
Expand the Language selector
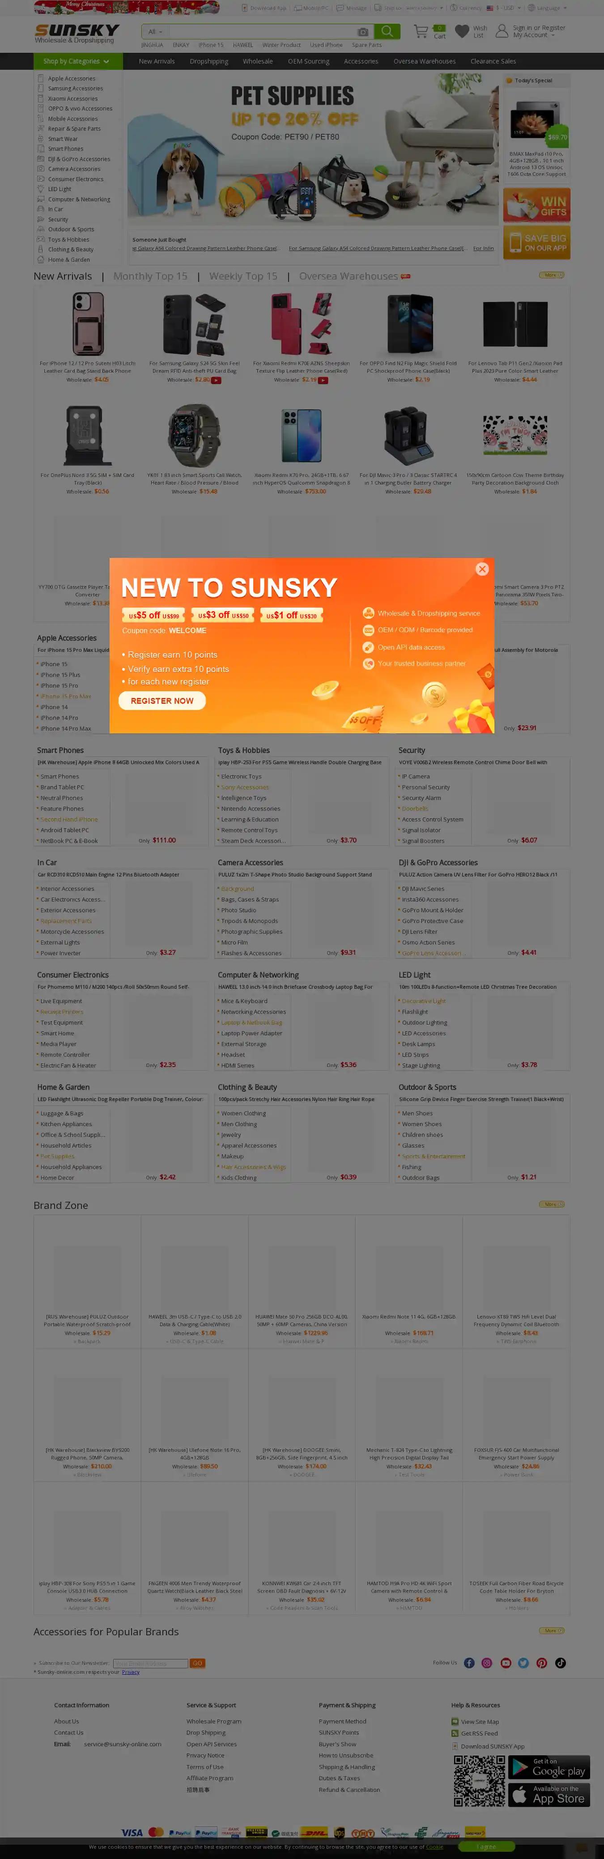[547, 8]
